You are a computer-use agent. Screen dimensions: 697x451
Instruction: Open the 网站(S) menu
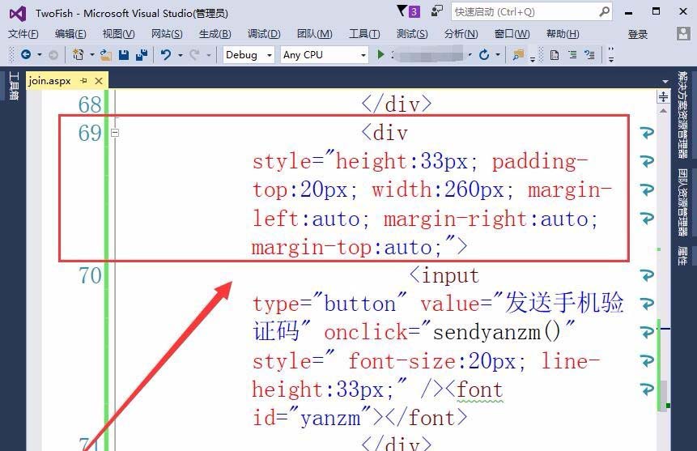coord(167,34)
